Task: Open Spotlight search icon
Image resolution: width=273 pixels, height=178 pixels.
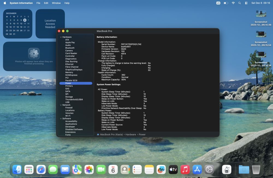Action: 240,3
